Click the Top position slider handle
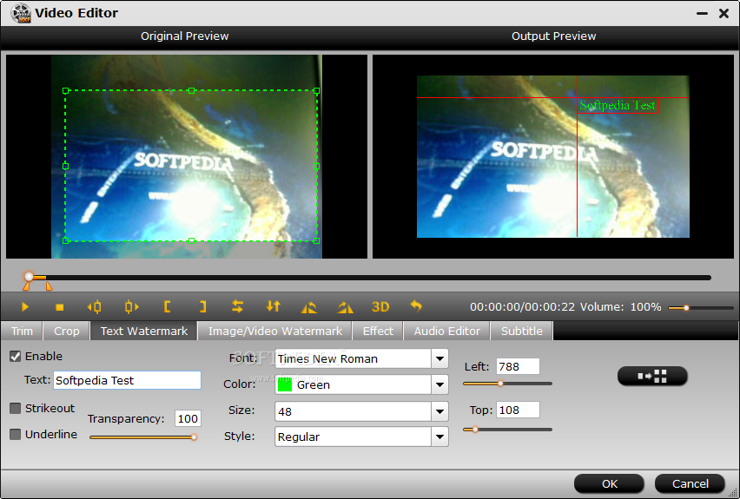 (x=475, y=430)
